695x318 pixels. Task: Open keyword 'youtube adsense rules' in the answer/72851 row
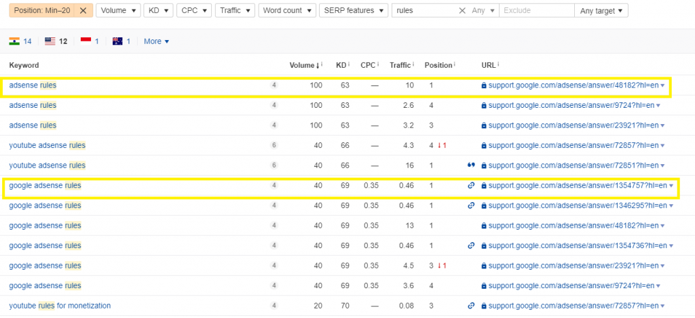(x=48, y=165)
